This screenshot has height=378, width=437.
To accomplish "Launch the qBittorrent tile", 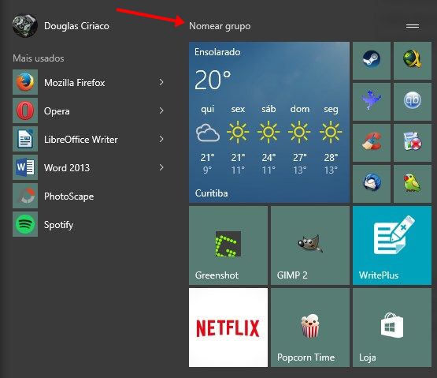I will pyautogui.click(x=413, y=102).
